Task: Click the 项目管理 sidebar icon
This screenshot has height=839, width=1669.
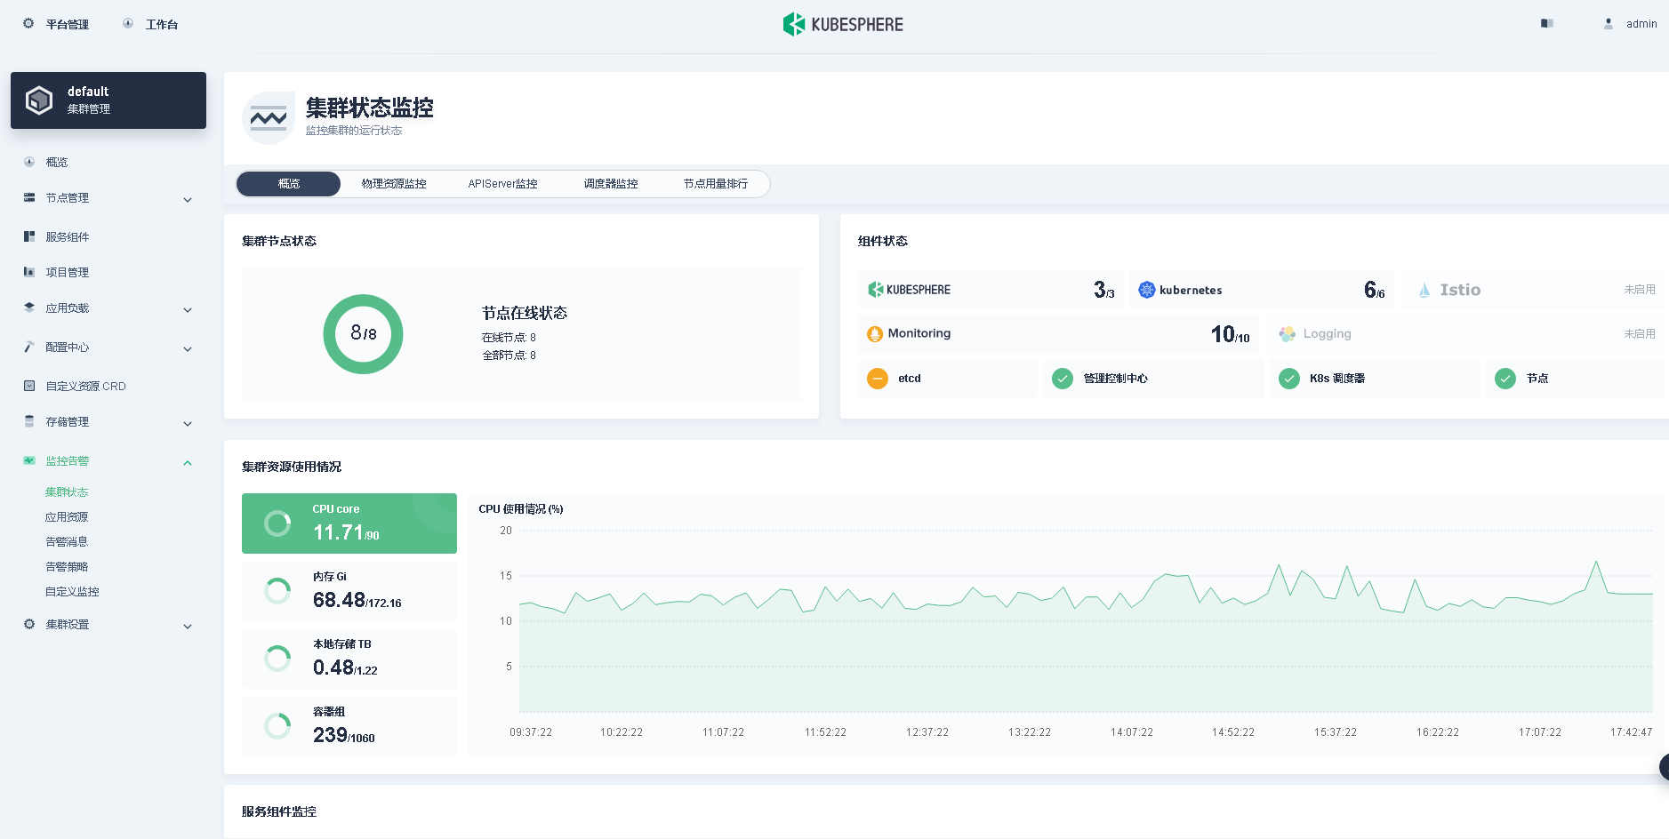Action: pyautogui.click(x=29, y=272)
